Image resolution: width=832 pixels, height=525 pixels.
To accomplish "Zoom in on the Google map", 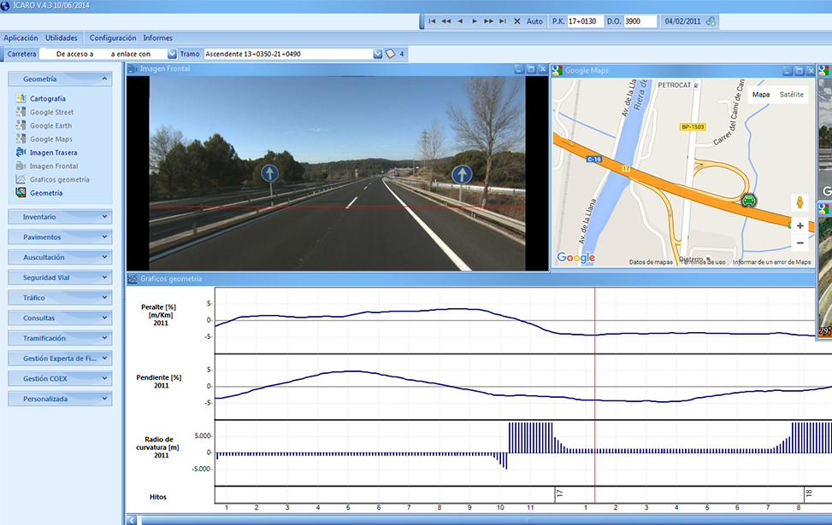I will click(x=800, y=226).
